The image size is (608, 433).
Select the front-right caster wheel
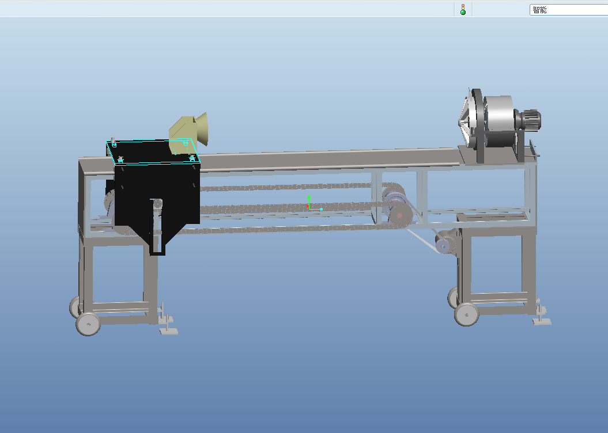(466, 314)
